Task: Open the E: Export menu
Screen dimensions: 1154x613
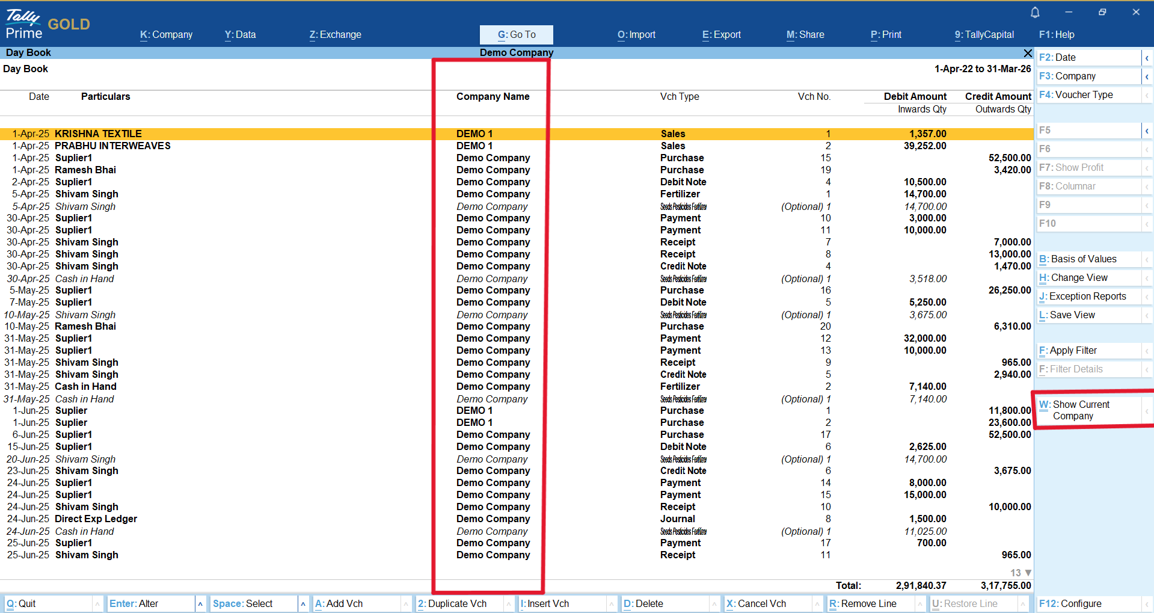Action: (x=721, y=35)
